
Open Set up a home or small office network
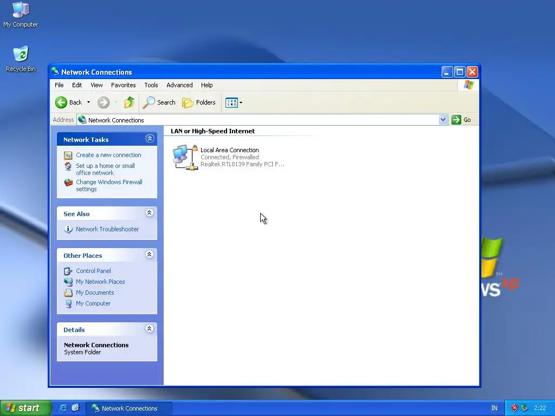105,169
